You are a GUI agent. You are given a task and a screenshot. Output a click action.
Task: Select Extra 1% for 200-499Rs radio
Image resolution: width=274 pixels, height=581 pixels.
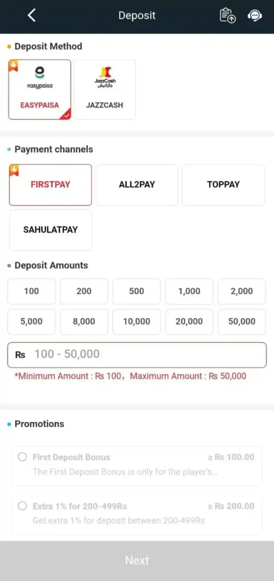pyautogui.click(x=22, y=506)
